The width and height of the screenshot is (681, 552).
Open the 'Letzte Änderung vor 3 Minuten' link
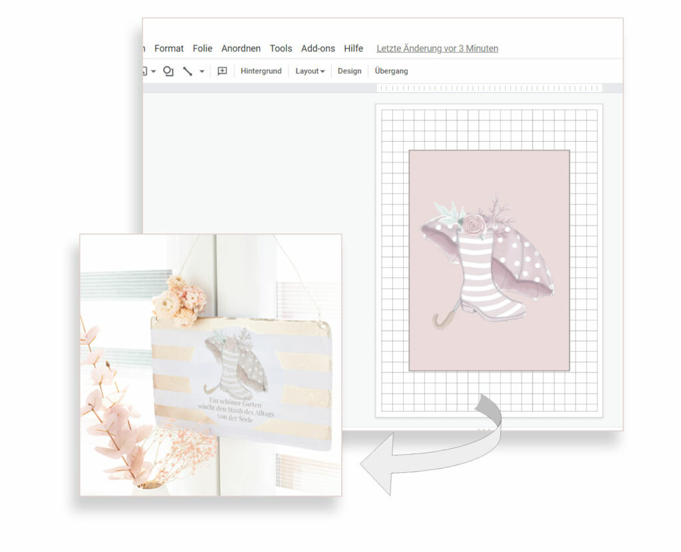[x=438, y=49]
